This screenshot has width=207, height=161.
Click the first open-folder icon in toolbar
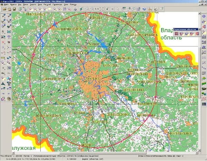point(4,9)
